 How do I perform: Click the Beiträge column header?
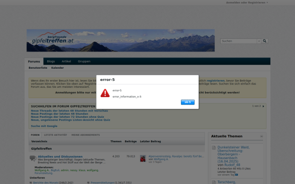[131, 141]
